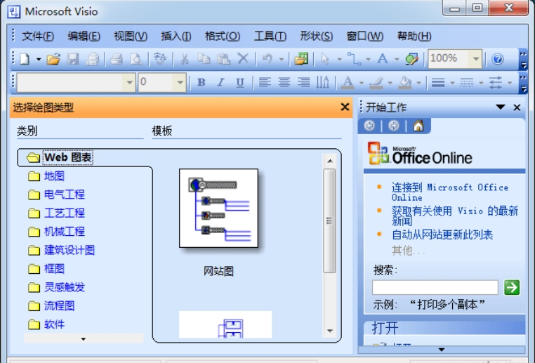The height and width of the screenshot is (363, 535).
Task: Select the 电气工程 category folder
Action: click(56, 194)
